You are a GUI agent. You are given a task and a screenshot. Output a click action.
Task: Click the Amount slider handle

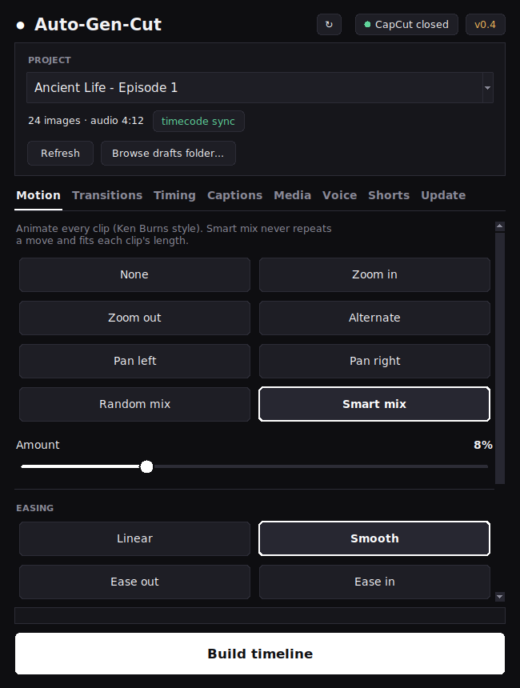click(x=146, y=466)
